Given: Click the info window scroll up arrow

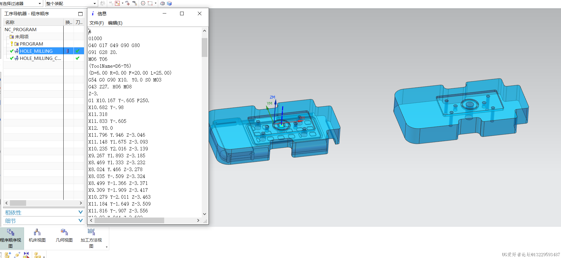Looking at the screenshot, I should [204, 31].
